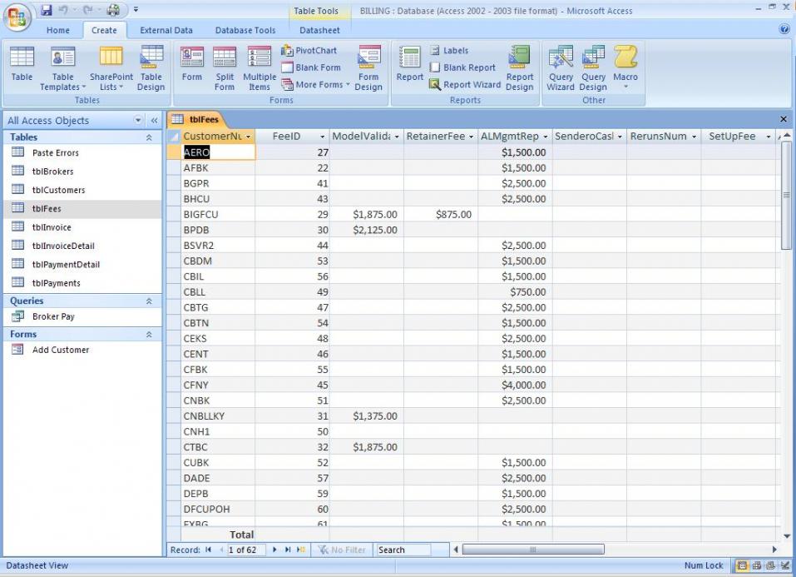Click the horizontal scrollbar thumb
This screenshot has width=796, height=577.
(533, 549)
